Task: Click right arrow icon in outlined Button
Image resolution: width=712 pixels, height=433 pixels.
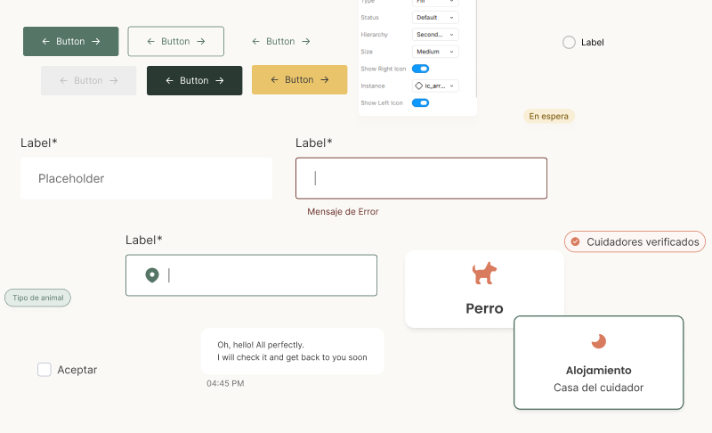Action: coord(201,41)
